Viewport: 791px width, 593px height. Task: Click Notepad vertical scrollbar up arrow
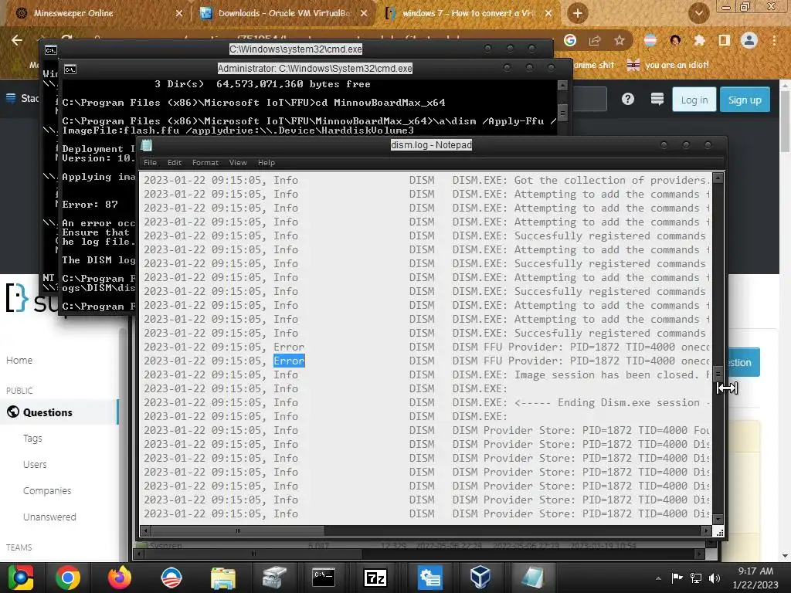pos(718,178)
